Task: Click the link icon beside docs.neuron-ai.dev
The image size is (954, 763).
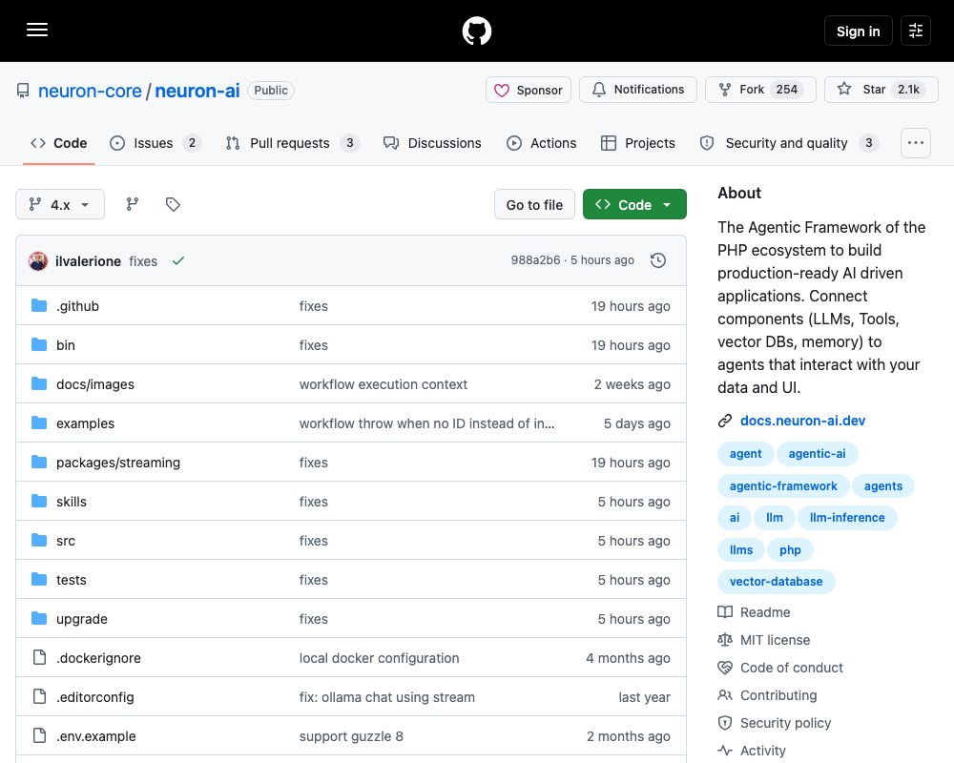Action: (725, 421)
